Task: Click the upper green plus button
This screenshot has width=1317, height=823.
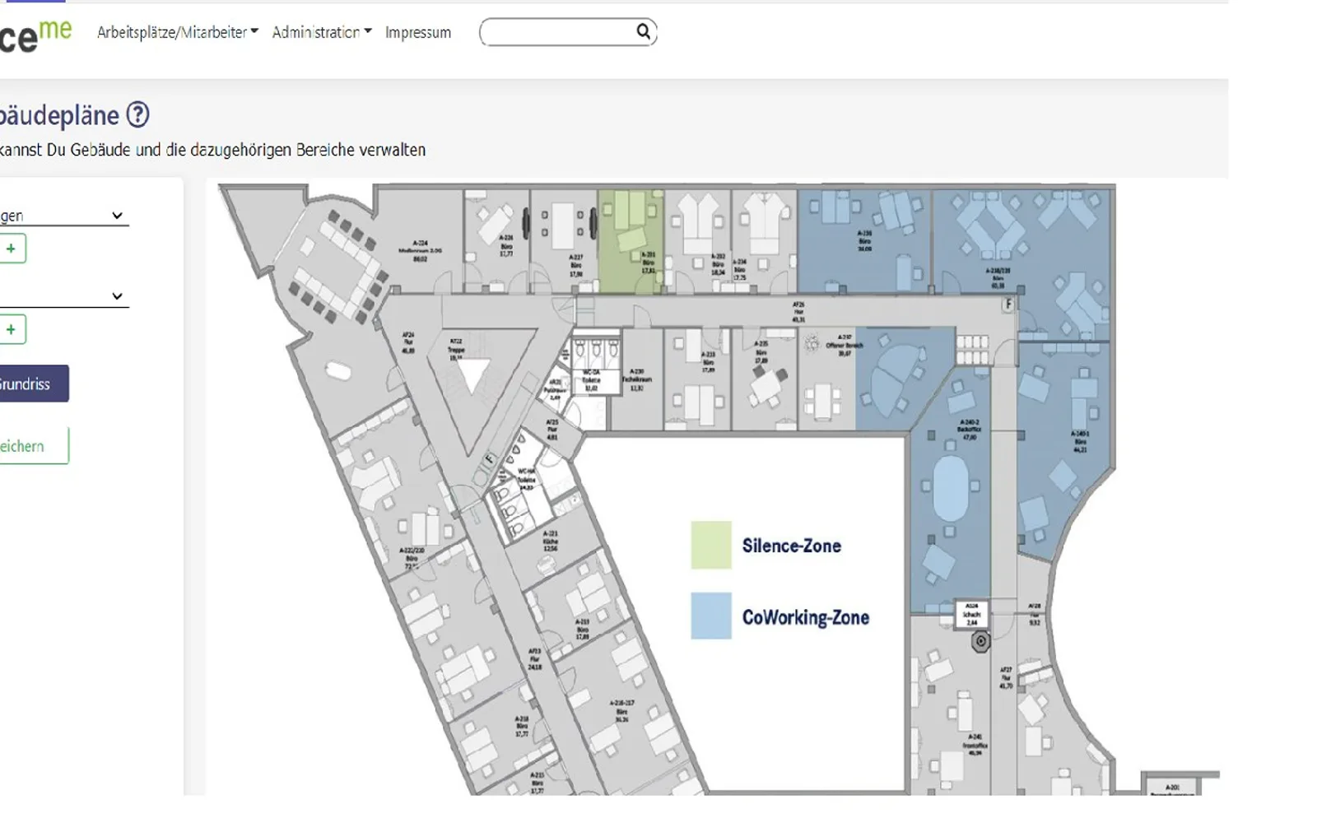Action: point(12,249)
